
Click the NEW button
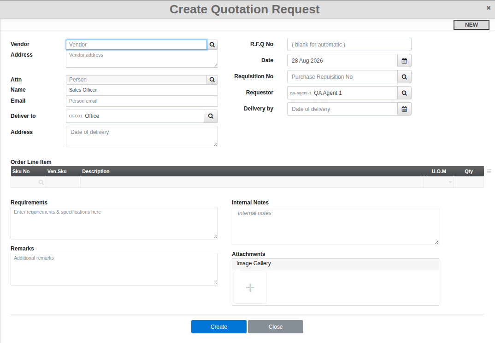point(471,25)
